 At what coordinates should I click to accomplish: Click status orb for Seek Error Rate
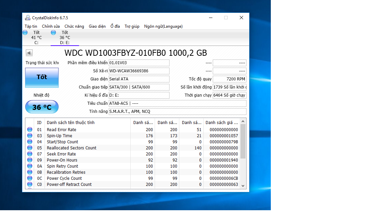point(30,154)
